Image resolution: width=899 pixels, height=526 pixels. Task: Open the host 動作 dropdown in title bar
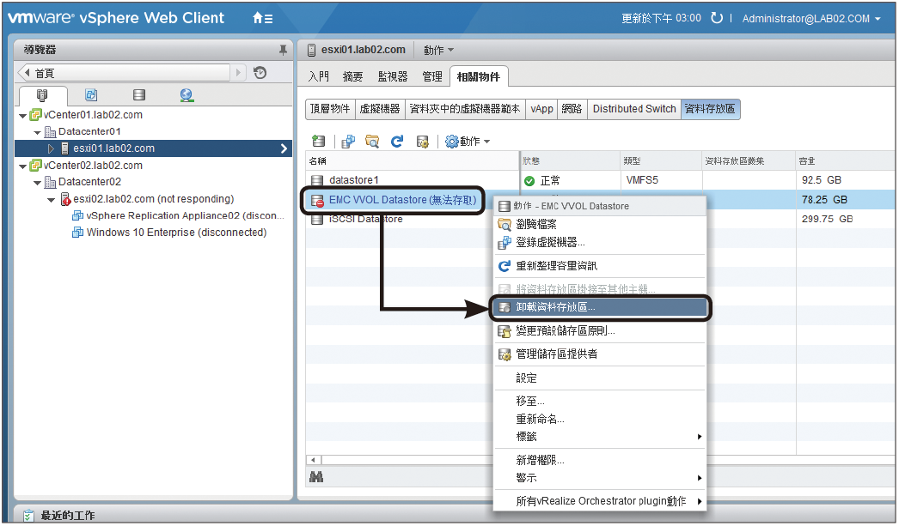[438, 51]
